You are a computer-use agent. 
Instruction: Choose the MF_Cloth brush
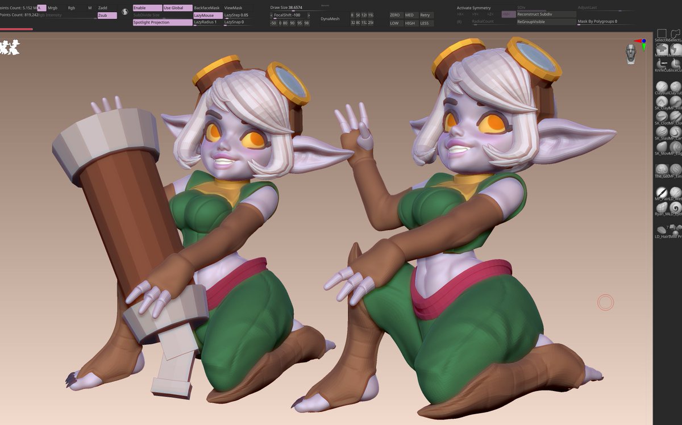point(675,118)
